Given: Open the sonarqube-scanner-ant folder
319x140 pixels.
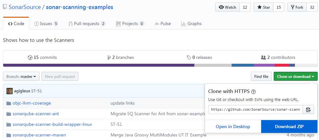Looking at the screenshot, I should [36, 114].
